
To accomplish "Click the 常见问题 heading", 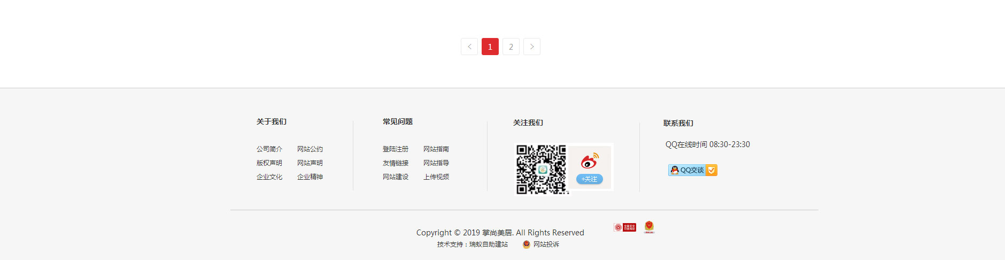I will click(398, 122).
